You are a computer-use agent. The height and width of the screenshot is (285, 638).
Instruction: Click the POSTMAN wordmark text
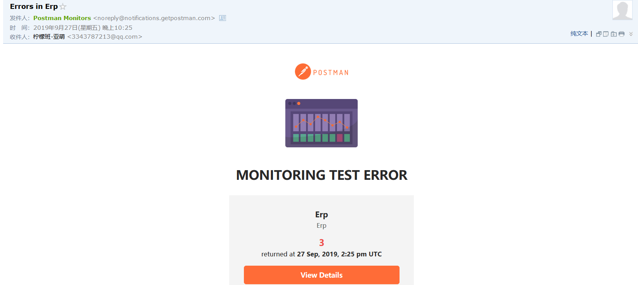click(x=331, y=73)
